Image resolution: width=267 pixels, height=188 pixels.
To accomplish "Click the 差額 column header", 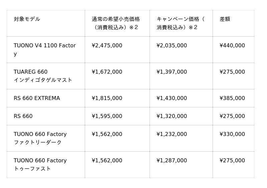I will click(x=225, y=19).
